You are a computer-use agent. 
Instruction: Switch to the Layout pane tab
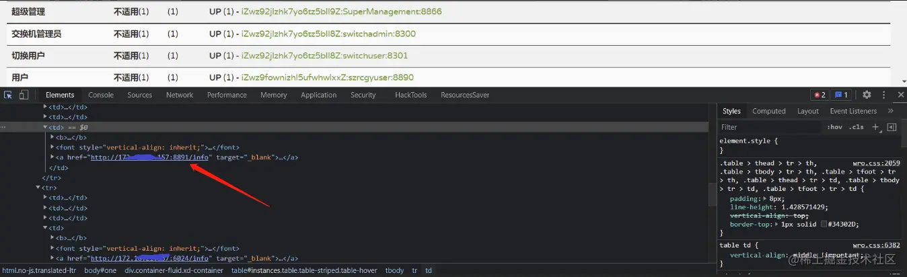(x=808, y=111)
